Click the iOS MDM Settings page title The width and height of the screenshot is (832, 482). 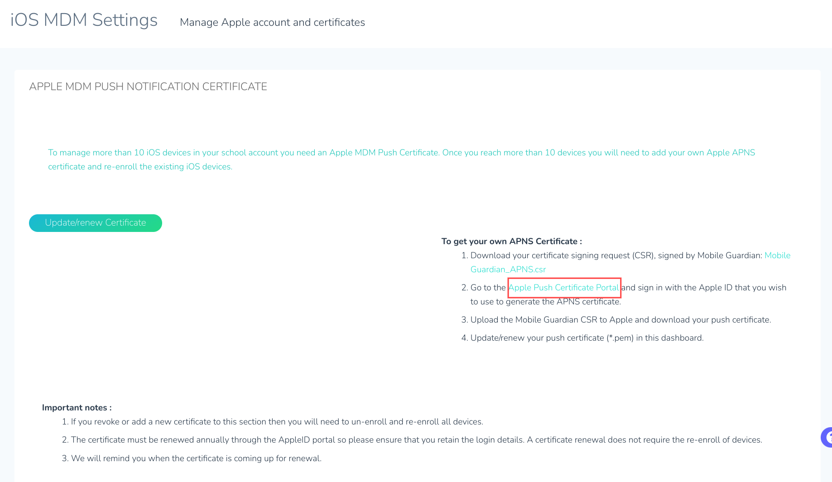point(84,20)
